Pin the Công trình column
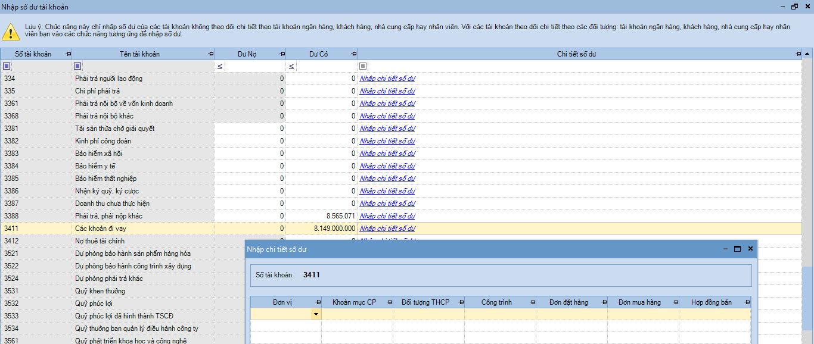This screenshot has height=344, width=814. coord(532,302)
